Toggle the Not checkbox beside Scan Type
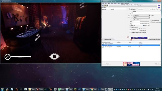Screen dimensions: 162x91 click(151, 16)
